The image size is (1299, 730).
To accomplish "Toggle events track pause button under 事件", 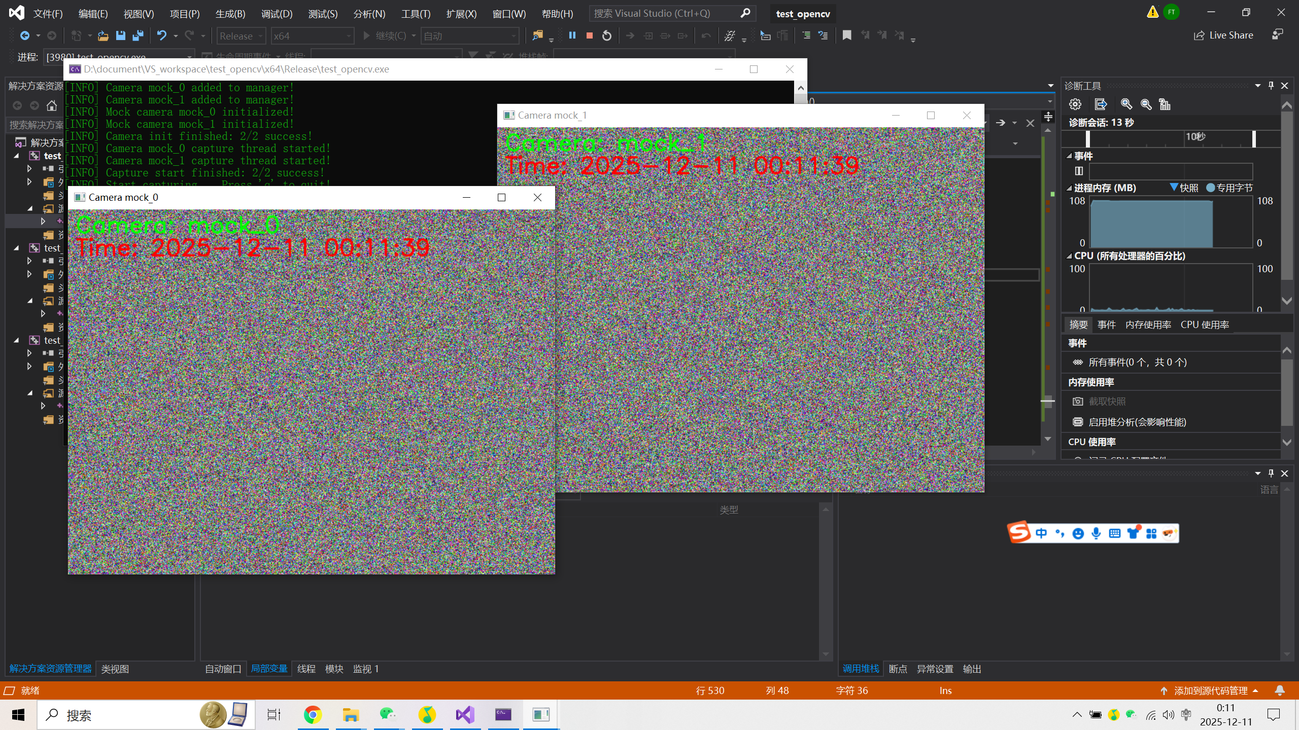I will click(1079, 171).
